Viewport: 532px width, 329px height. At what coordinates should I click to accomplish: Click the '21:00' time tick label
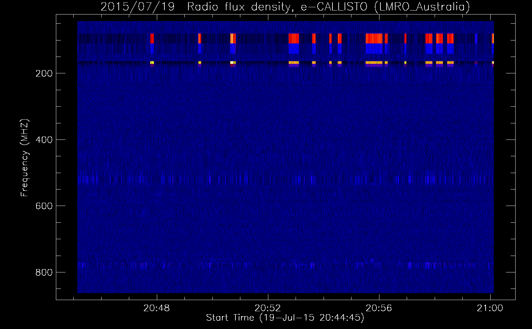[490, 308]
